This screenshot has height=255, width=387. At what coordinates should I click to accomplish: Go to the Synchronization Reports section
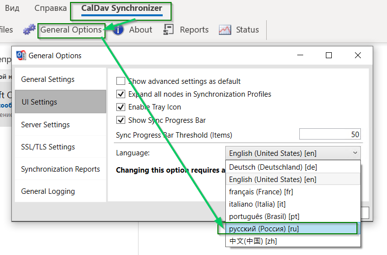click(60, 169)
